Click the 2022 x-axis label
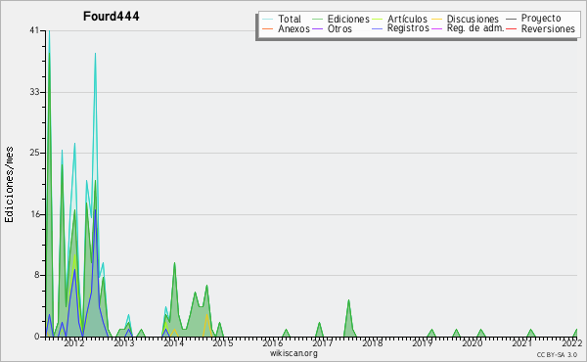The height and width of the screenshot is (362, 587). coord(572,343)
